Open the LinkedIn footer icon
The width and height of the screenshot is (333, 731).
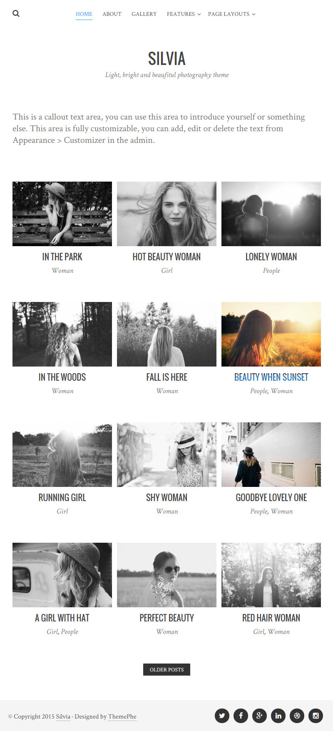click(278, 716)
